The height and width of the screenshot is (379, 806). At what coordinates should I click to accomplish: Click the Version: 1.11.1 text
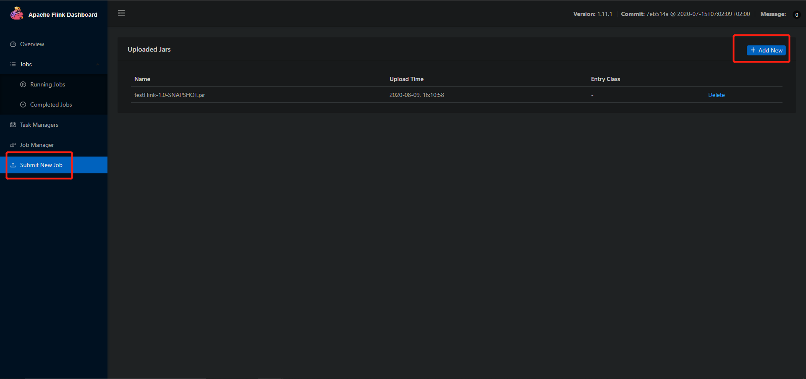tap(593, 14)
